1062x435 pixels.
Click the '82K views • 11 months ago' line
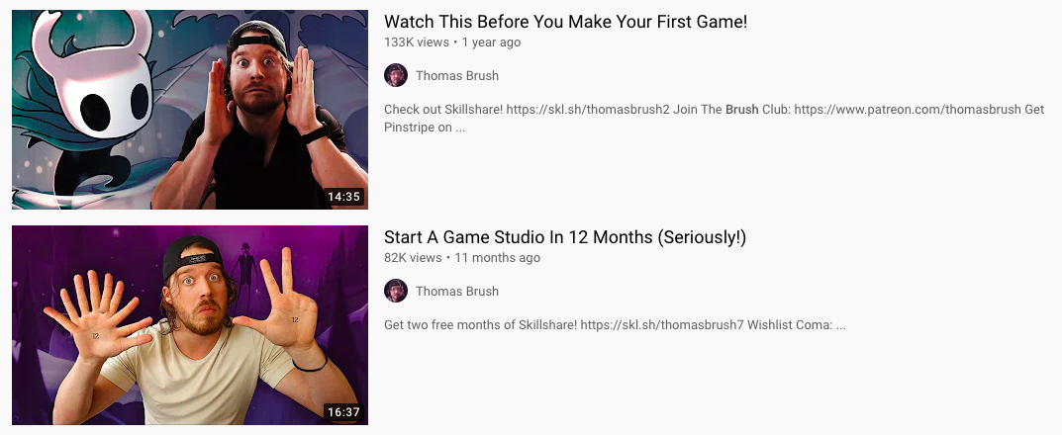coord(462,258)
